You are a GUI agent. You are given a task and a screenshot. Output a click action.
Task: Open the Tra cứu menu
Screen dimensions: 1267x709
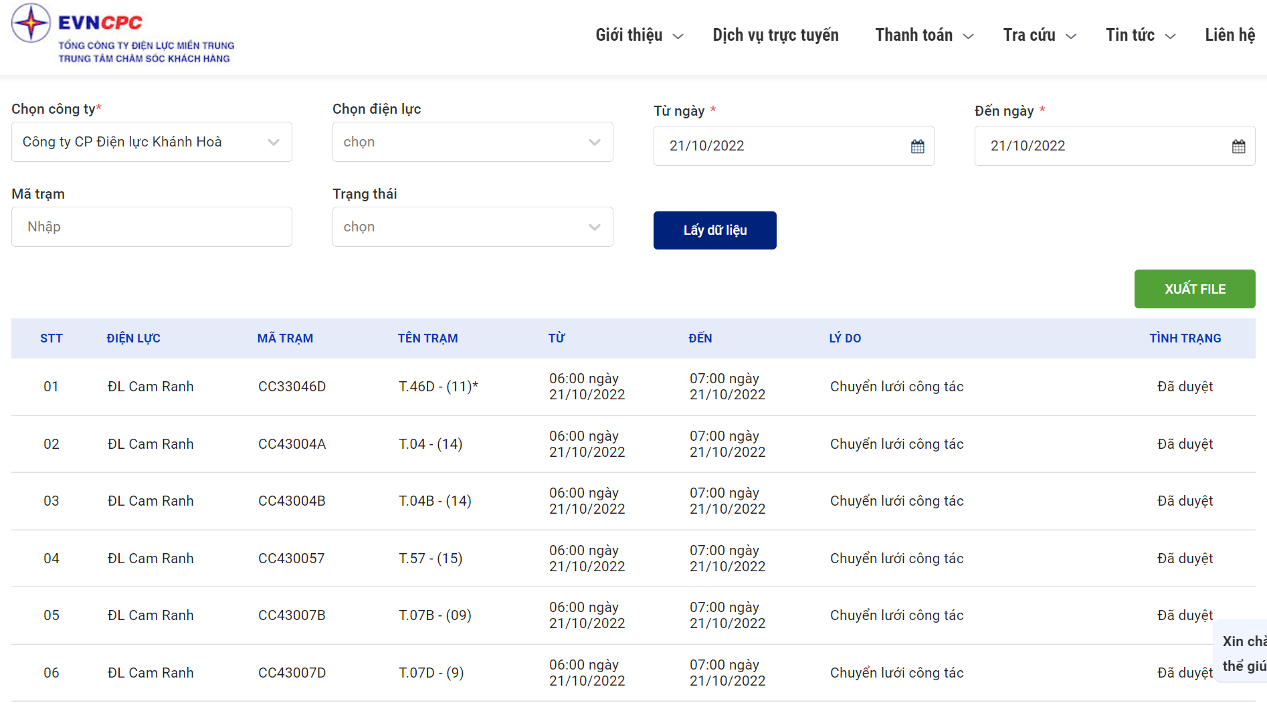coord(1039,35)
